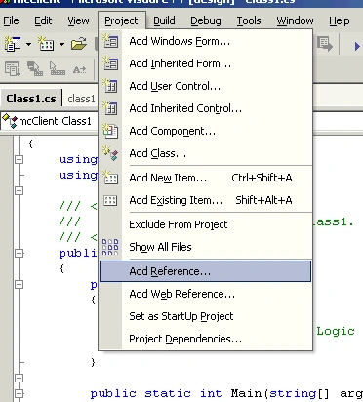The image size is (363, 402).
Task: Choose Add Windows Form menu entry
Action: point(206,41)
